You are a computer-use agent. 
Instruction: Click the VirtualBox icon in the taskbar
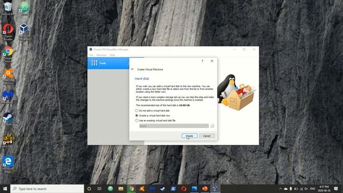point(215,189)
